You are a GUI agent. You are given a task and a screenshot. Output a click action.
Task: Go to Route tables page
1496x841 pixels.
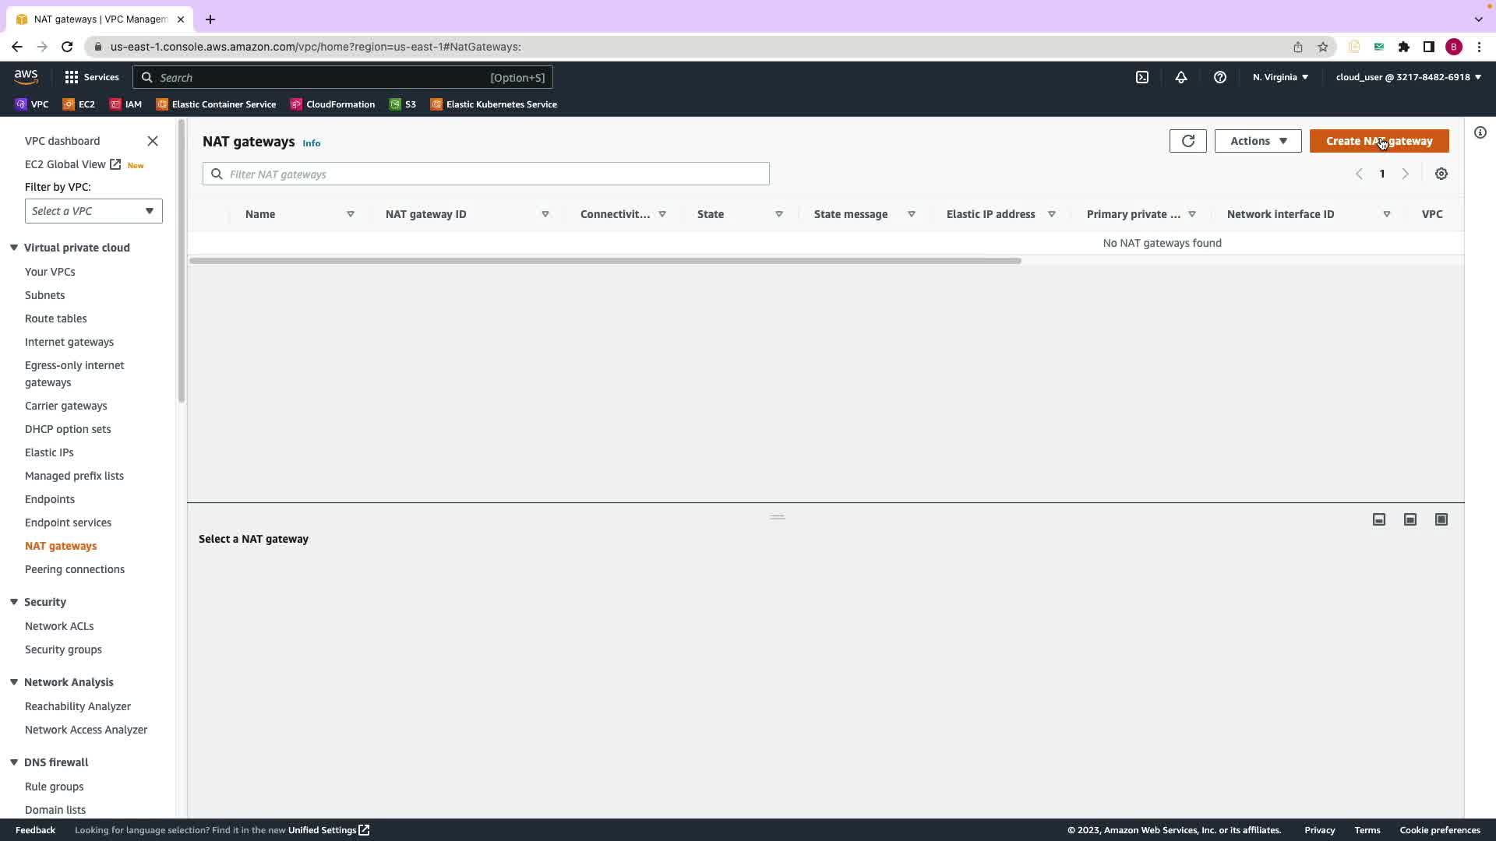(55, 318)
